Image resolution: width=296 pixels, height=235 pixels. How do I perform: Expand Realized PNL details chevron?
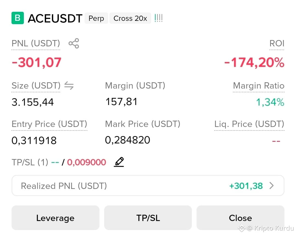tap(272, 186)
